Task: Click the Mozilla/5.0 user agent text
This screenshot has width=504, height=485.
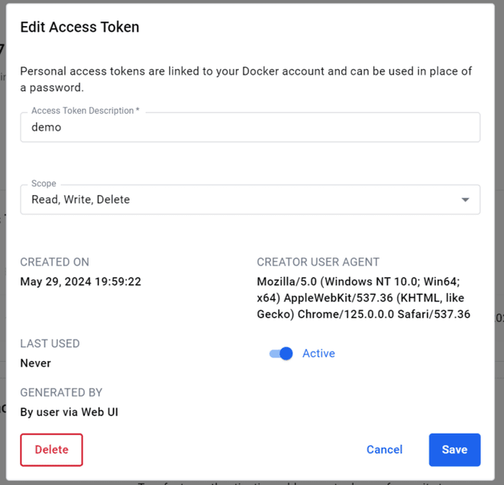Action: [x=363, y=298]
